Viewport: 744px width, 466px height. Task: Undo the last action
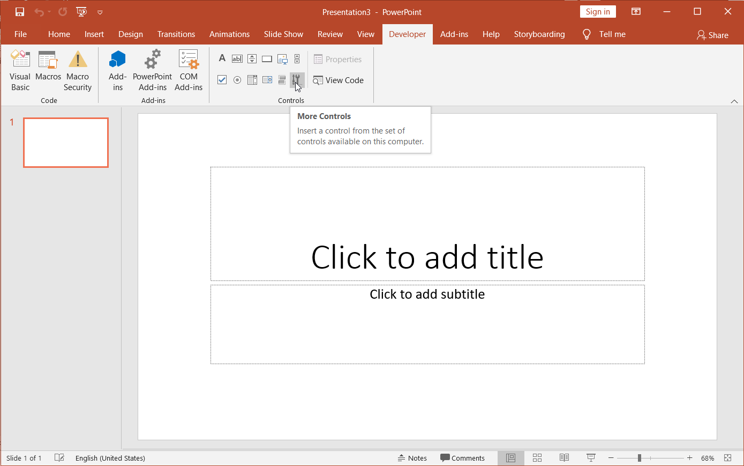coord(39,12)
